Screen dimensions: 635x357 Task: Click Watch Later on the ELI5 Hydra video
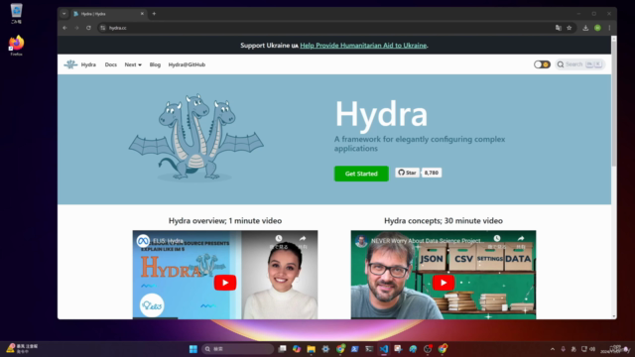click(x=279, y=241)
